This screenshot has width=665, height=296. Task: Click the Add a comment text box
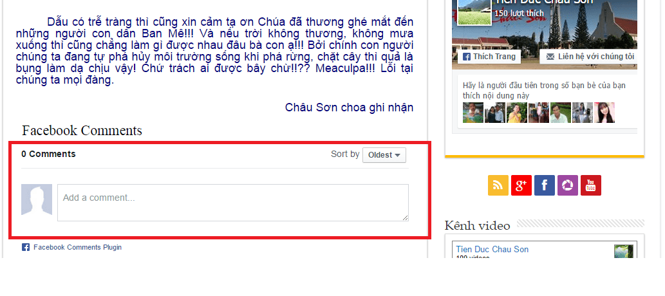coord(233,203)
